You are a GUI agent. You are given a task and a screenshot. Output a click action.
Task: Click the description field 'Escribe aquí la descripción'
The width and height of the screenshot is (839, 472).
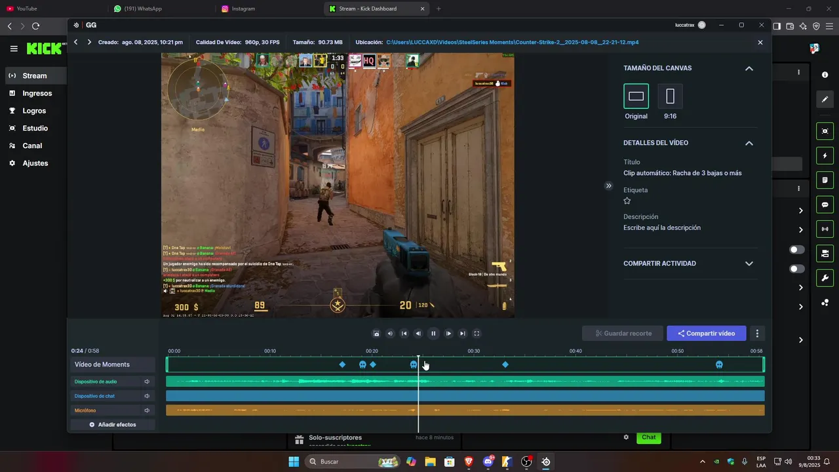pos(662,228)
